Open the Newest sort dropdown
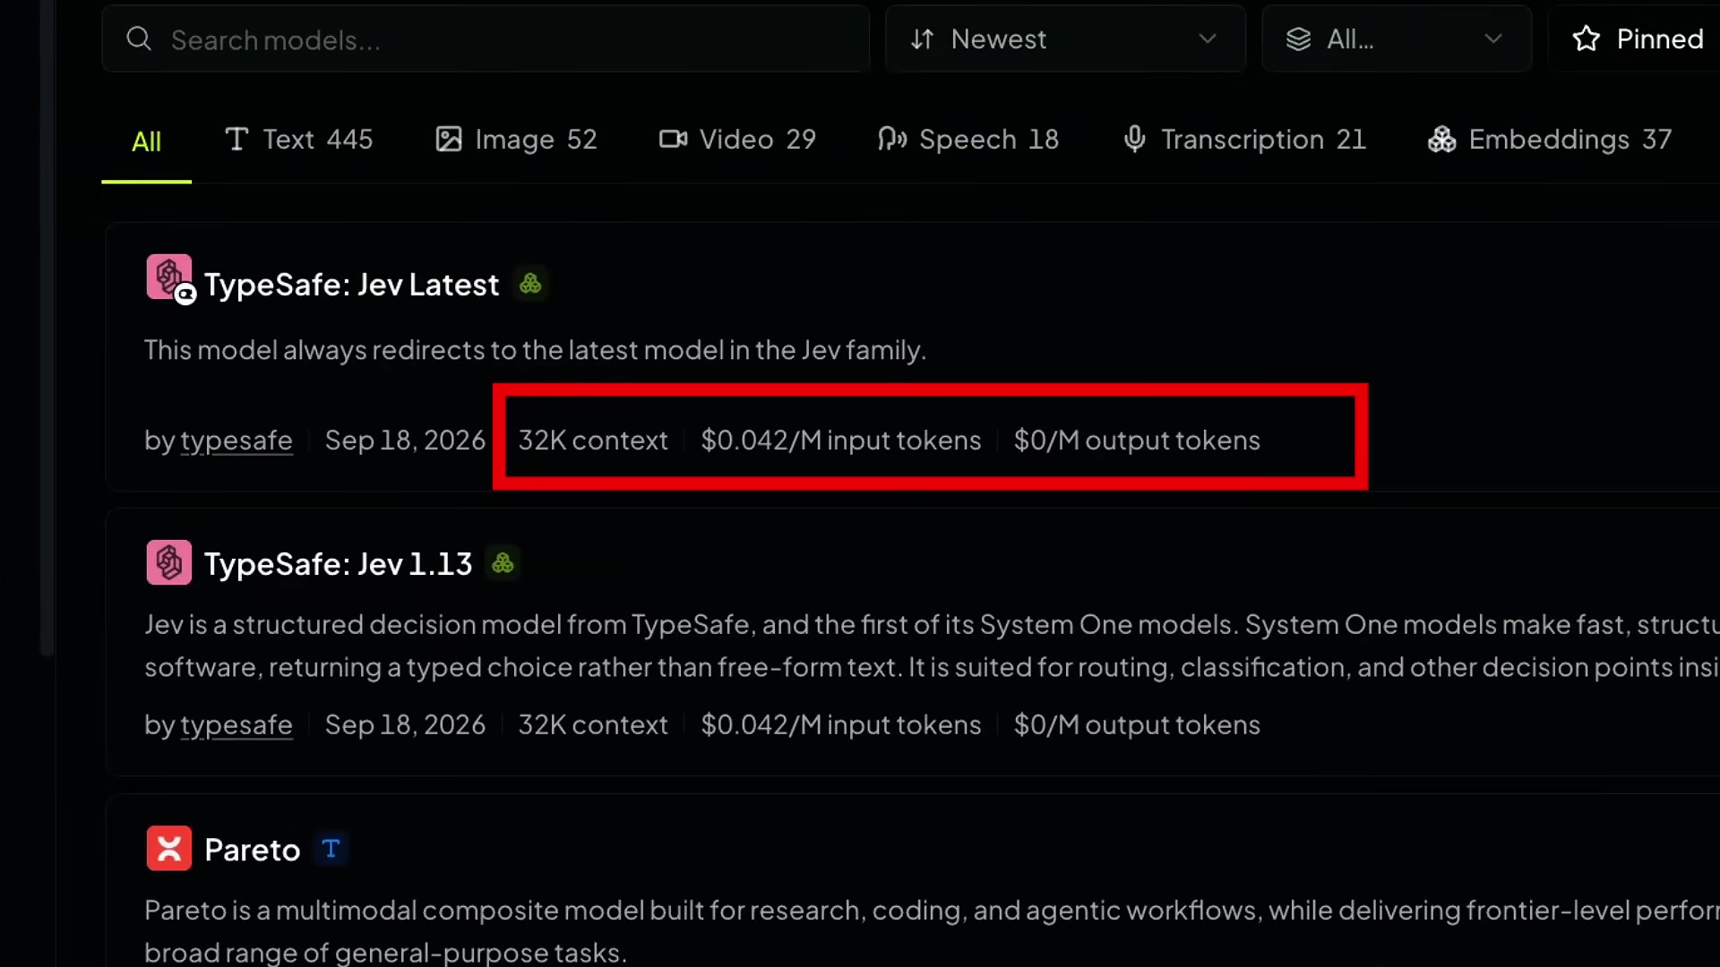Screen dimensions: 1720x967 point(1065,39)
